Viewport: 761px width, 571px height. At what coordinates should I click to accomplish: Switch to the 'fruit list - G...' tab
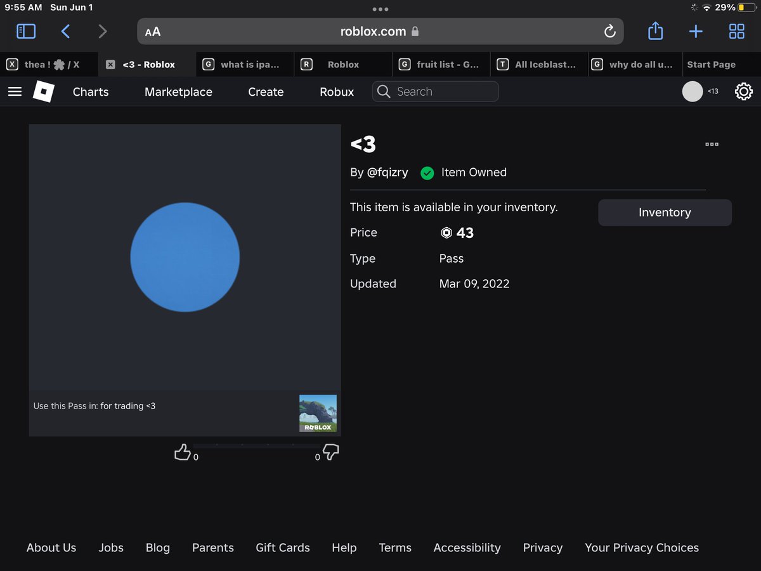coord(441,64)
